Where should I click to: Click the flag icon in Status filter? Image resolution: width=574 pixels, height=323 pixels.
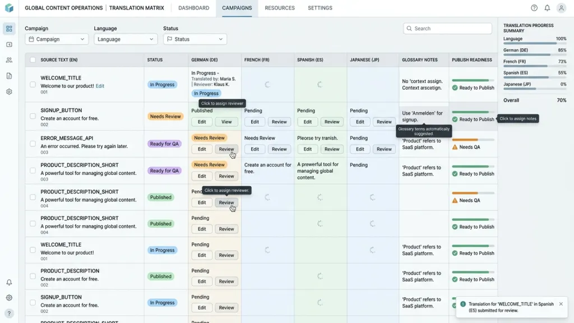point(169,39)
